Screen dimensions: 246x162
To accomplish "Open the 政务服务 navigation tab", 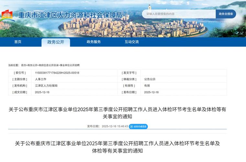I will pyautogui.click(x=94, y=42).
